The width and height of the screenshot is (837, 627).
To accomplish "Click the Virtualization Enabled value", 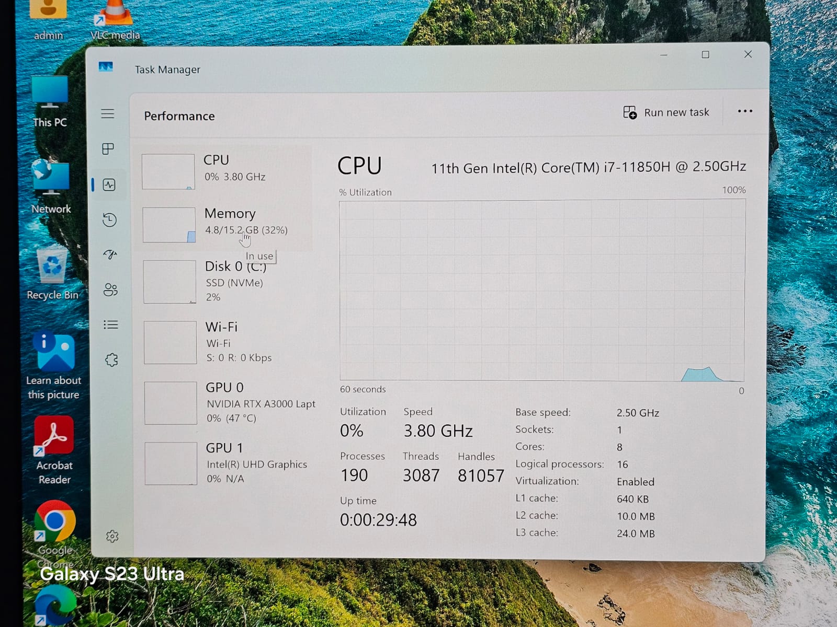I will point(636,482).
